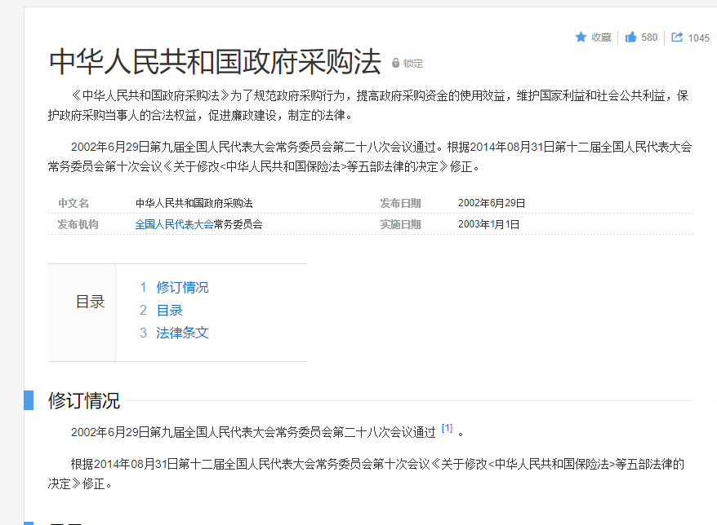
Task: Open the 全国人民代表大会 link
Action: (174, 224)
